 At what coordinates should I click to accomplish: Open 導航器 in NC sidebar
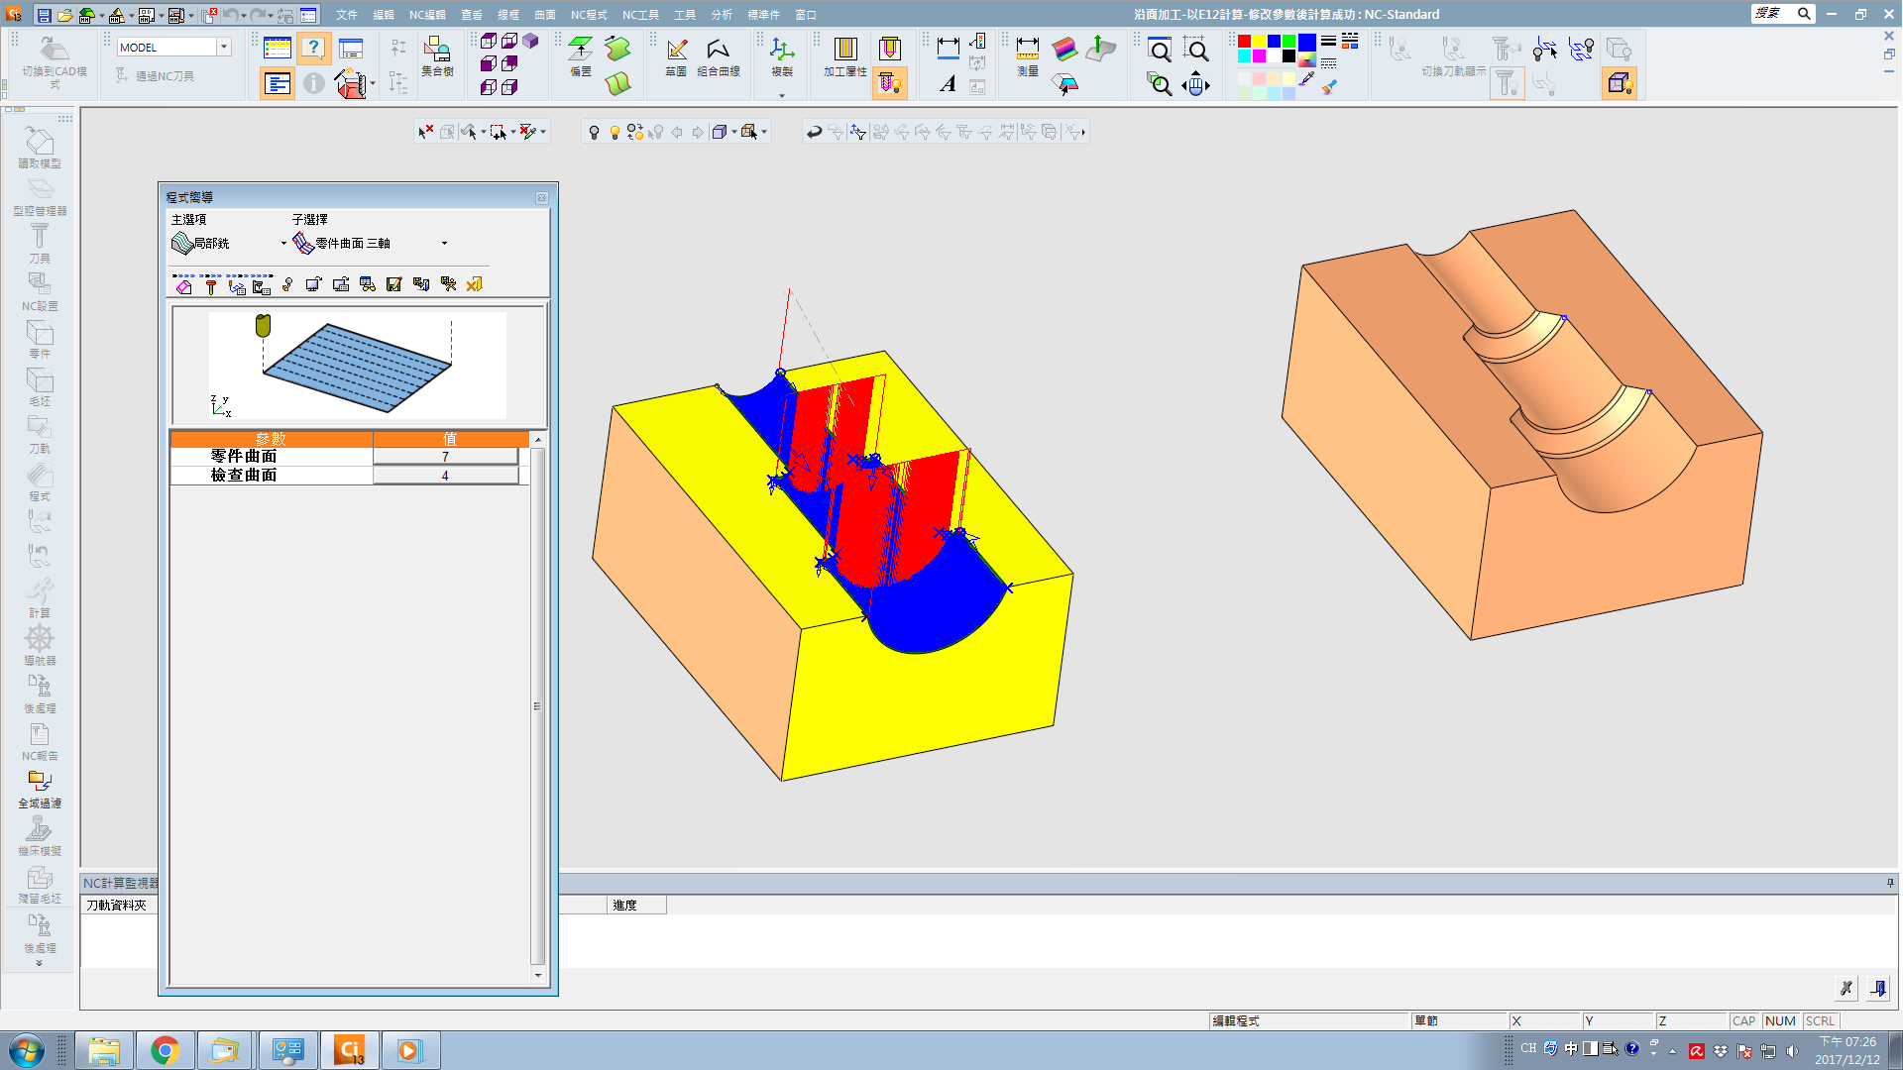coord(40,645)
